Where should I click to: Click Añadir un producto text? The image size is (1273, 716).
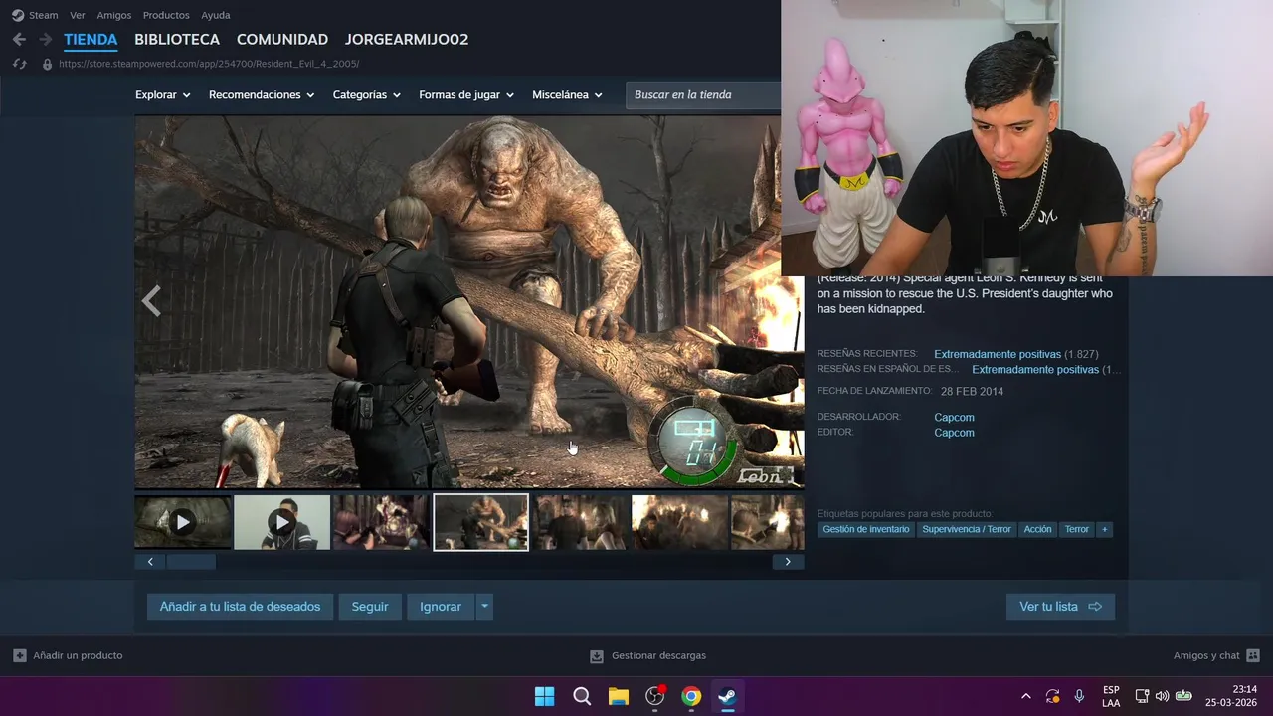point(78,656)
